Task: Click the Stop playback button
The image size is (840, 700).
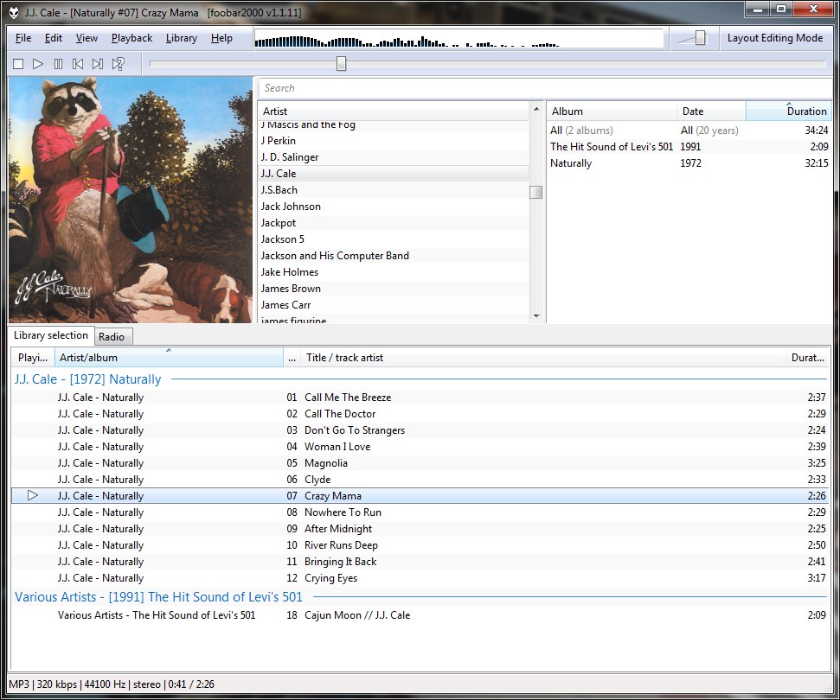Action: click(x=18, y=64)
